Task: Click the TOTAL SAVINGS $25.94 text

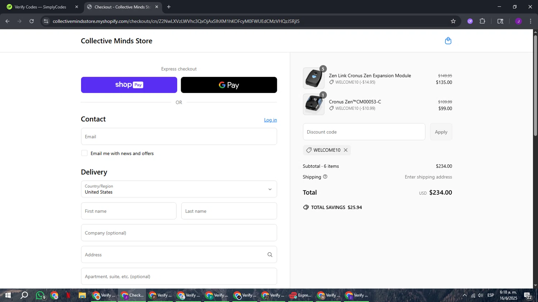Action: pyautogui.click(x=336, y=208)
